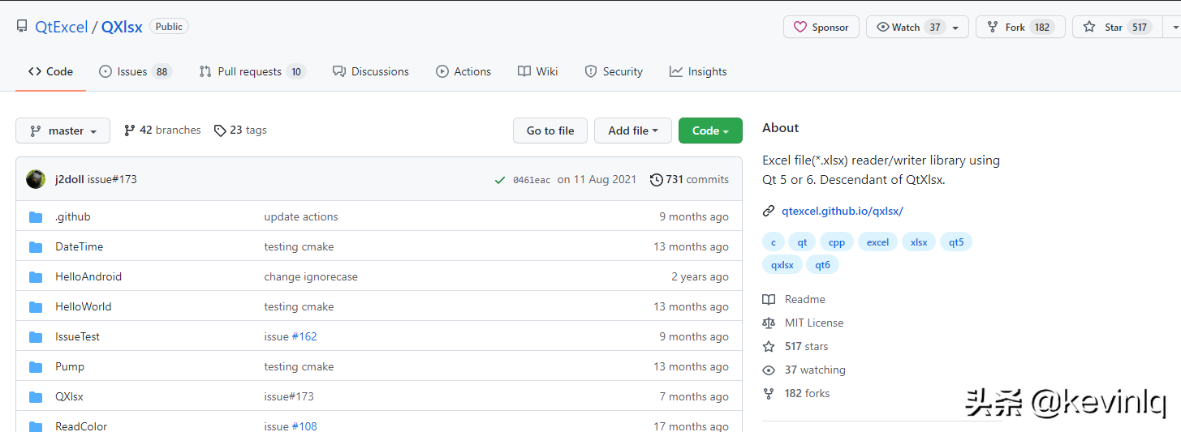
Task: Click the .github folder icon
Action: 36,217
